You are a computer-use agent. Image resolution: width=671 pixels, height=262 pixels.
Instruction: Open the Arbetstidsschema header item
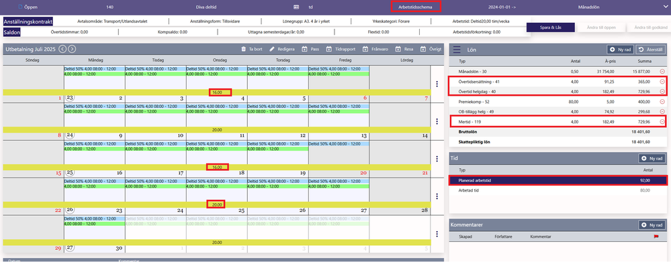[x=415, y=7]
